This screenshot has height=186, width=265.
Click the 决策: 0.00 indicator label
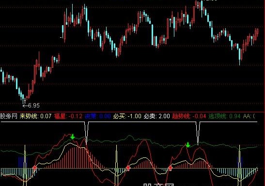pos(98,116)
